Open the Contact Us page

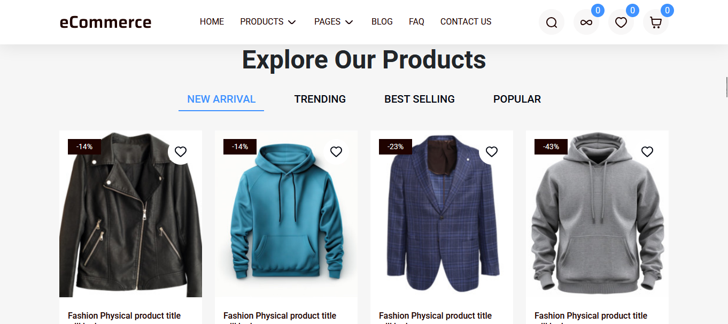tap(466, 22)
